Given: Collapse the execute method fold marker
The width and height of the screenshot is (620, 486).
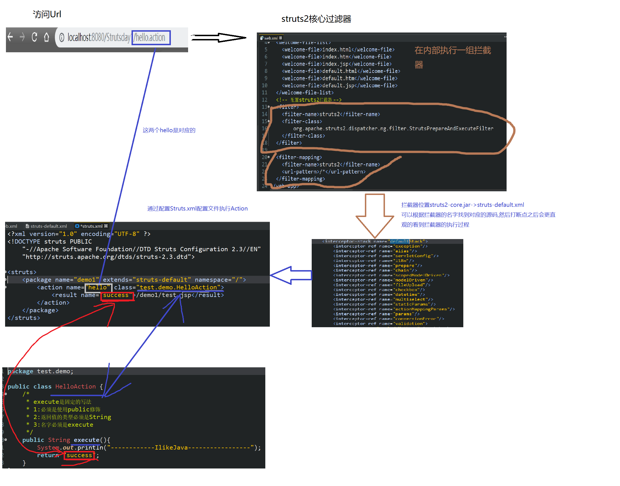Looking at the screenshot, I should 5,440.
